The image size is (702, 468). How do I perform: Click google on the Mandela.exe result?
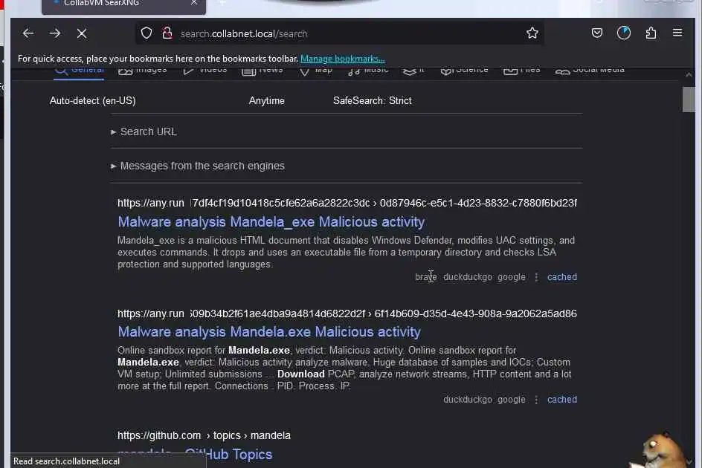coord(512,400)
